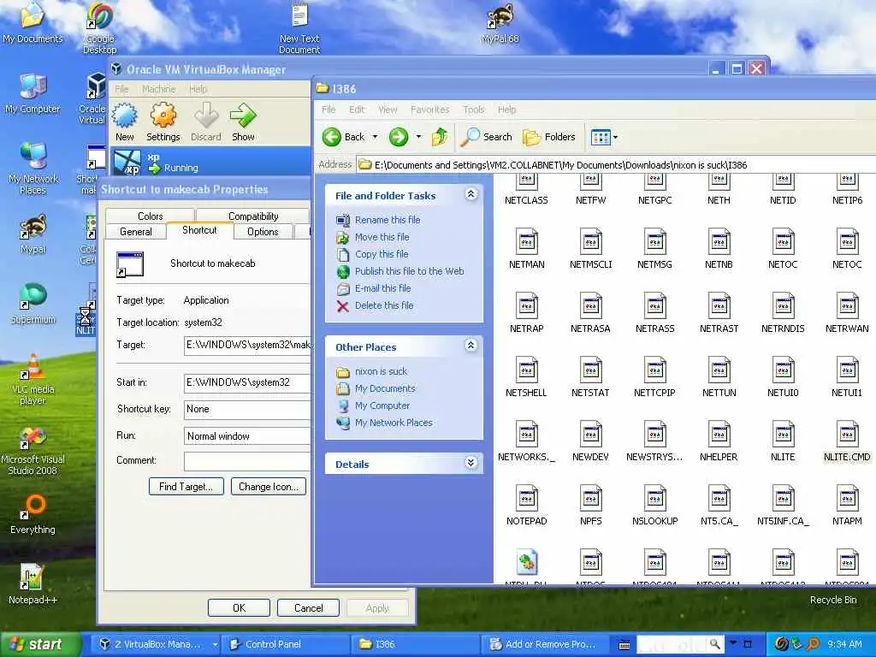Viewport: 876px width, 657px height.
Task: Go to nixon is suck folder link
Action: pos(381,371)
